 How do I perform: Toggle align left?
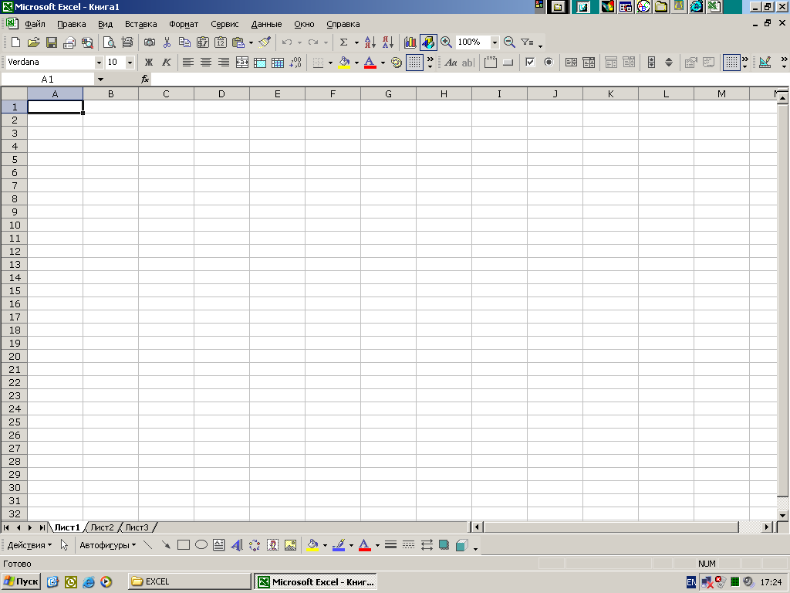click(x=188, y=62)
